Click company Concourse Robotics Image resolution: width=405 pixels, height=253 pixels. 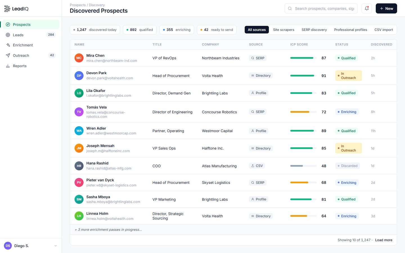pos(219,112)
